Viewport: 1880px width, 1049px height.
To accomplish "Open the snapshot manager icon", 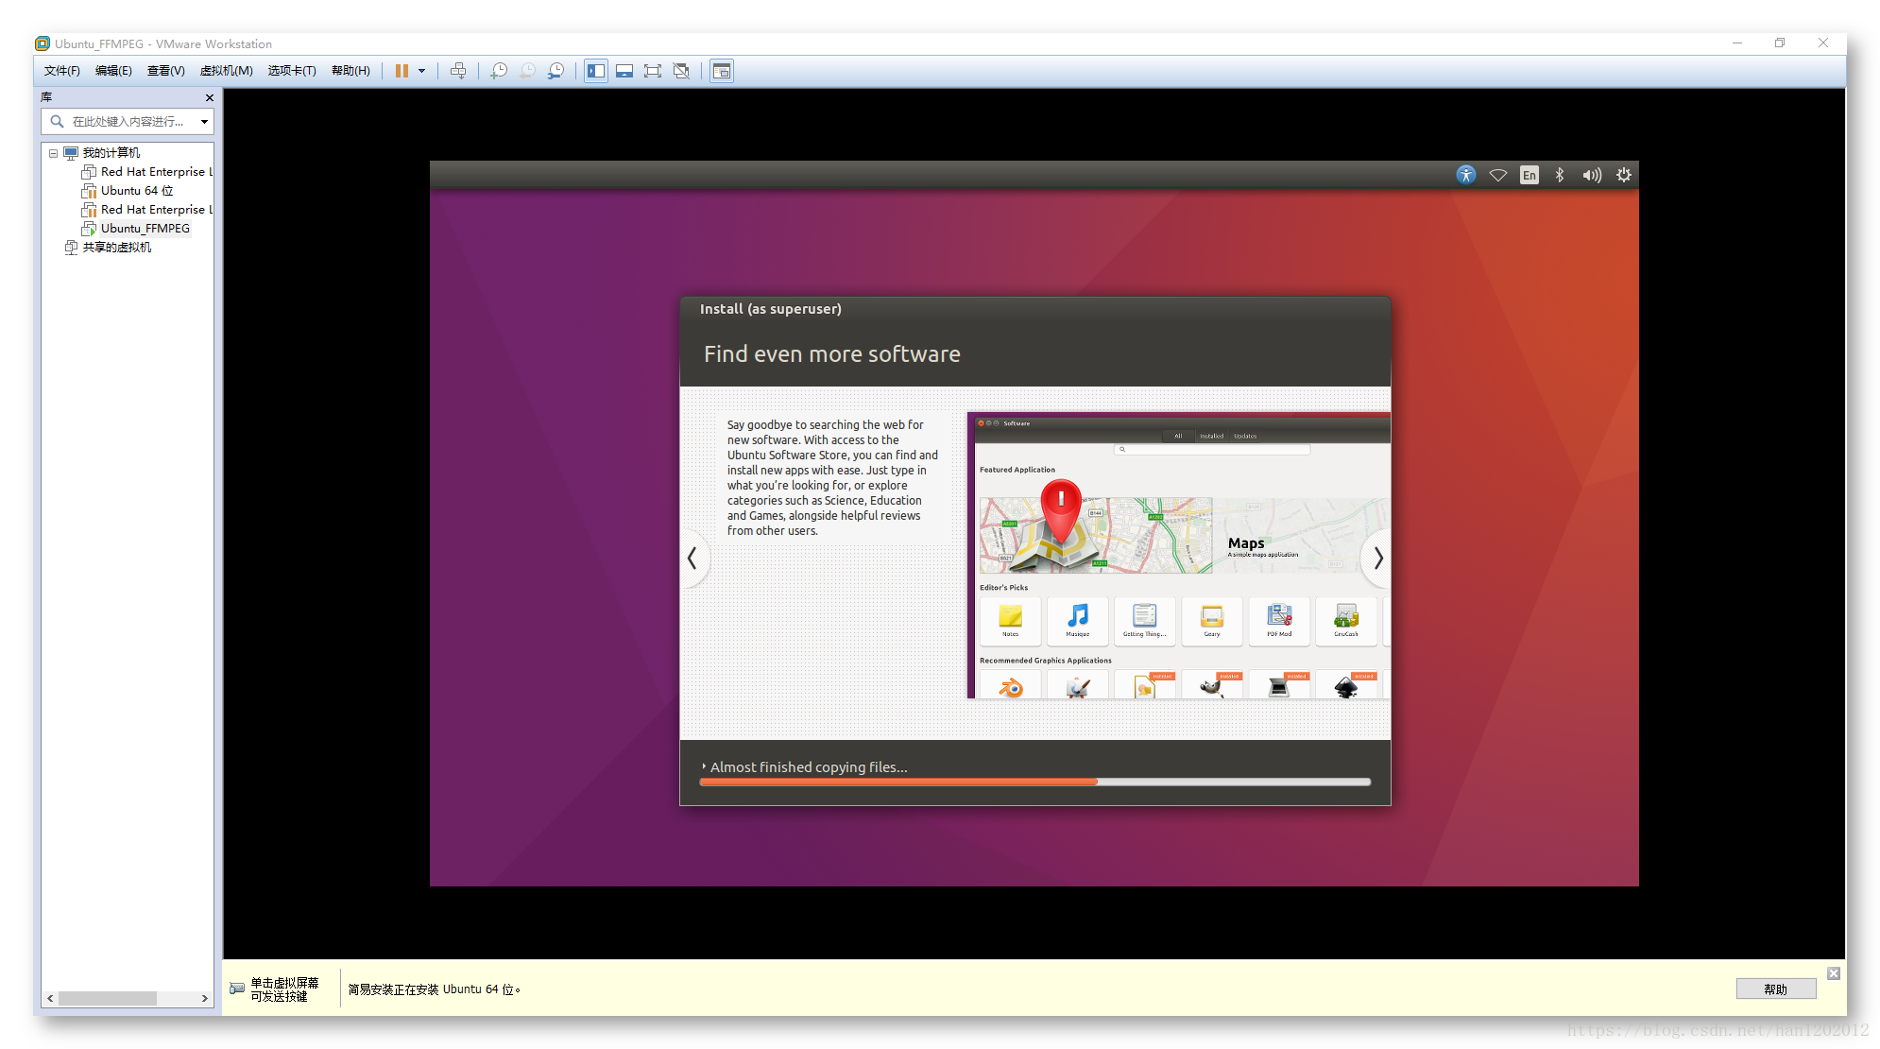I will 556,71.
